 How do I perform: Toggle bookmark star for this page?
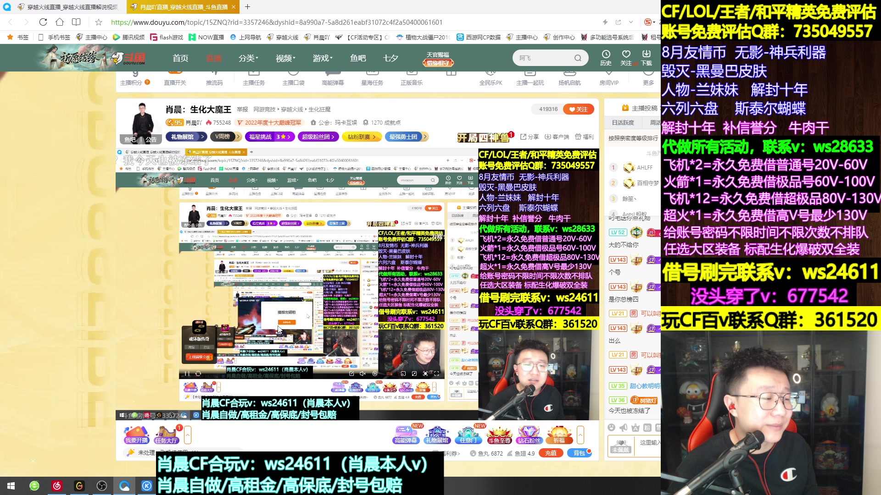tap(99, 22)
